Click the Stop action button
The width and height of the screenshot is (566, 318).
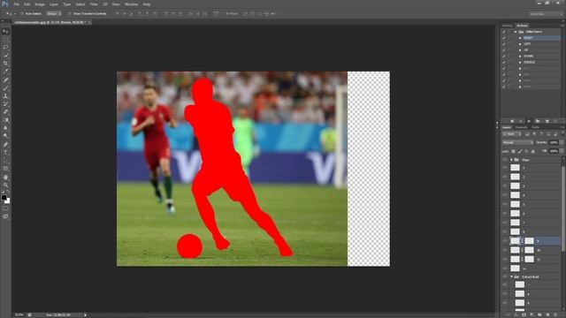[512, 121]
